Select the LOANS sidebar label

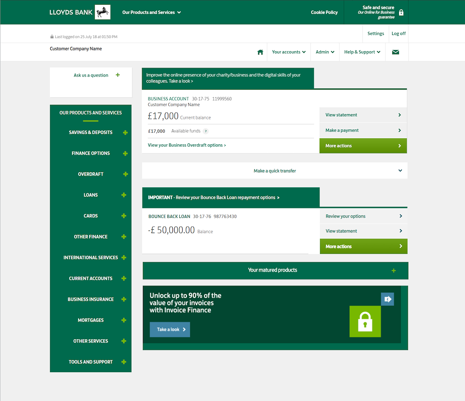pos(90,195)
